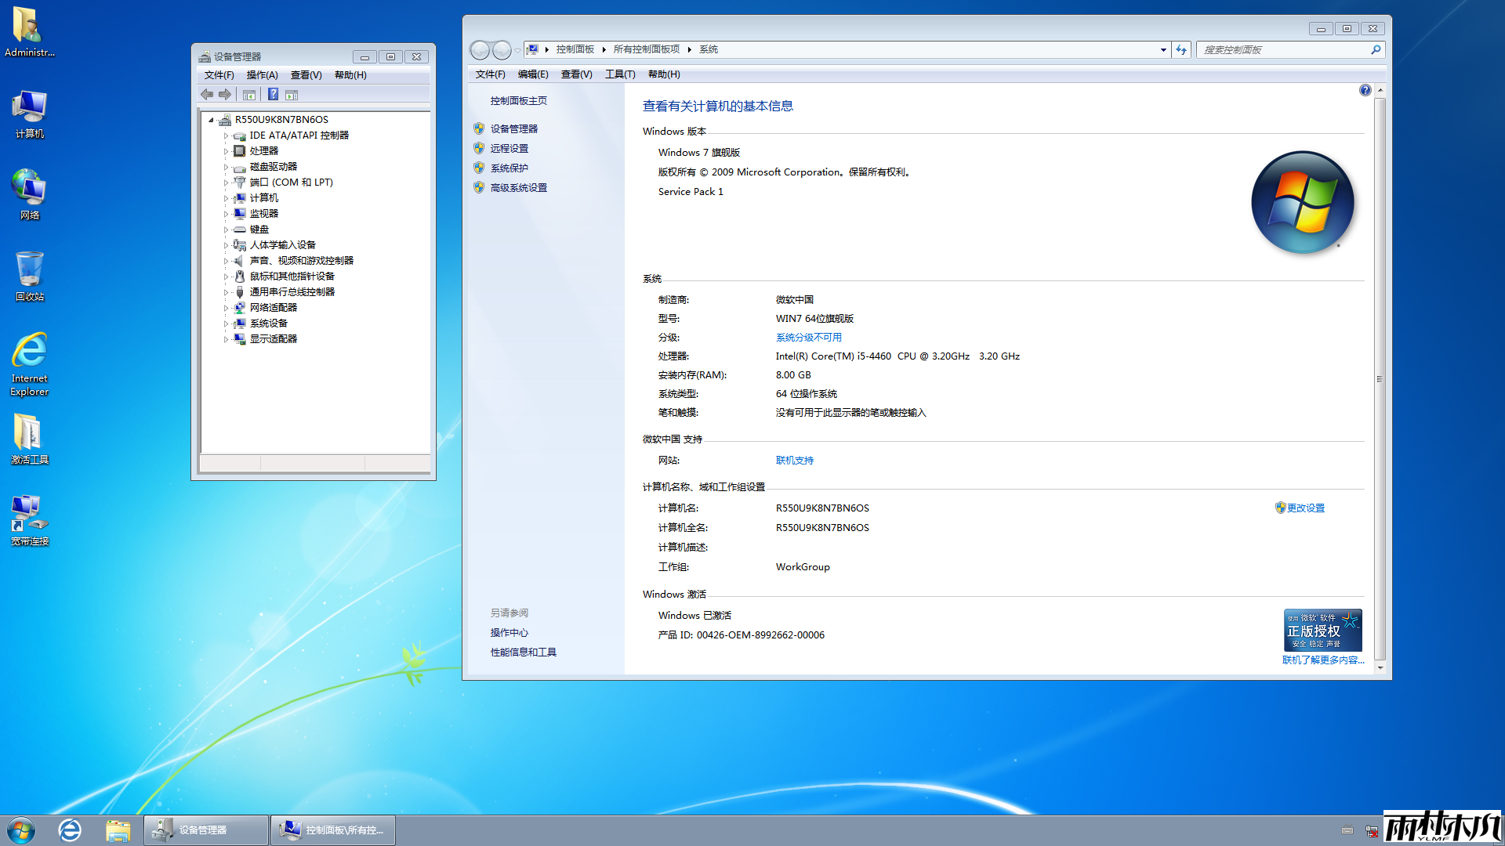Click the 更改设置 link

coord(1305,508)
